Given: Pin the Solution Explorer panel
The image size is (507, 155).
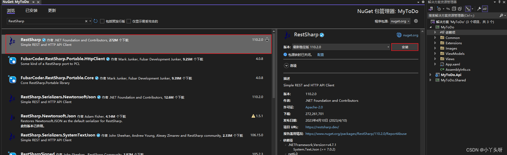Looking at the screenshot, I should (x=499, y=2).
